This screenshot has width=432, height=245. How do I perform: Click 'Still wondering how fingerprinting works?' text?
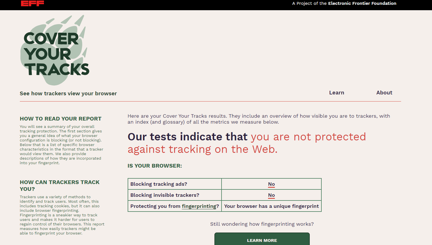coord(262,224)
